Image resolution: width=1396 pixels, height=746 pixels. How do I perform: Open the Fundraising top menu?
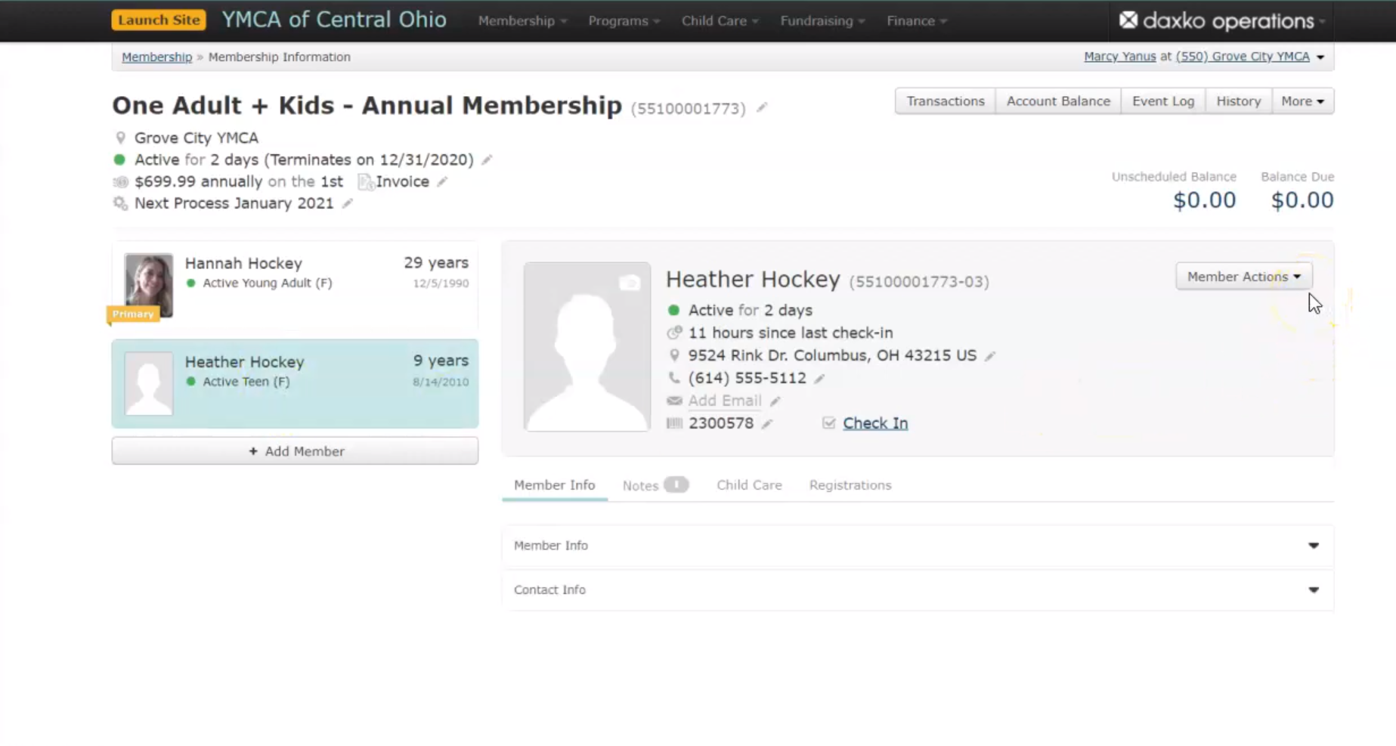[x=822, y=21]
